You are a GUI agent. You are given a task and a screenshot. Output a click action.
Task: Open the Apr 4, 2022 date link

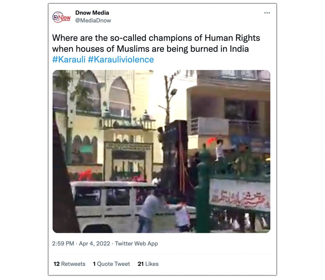[95, 243]
